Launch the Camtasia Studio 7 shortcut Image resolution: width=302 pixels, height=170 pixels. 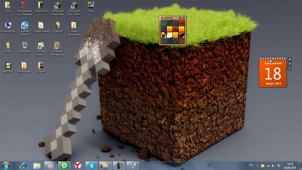(41, 49)
